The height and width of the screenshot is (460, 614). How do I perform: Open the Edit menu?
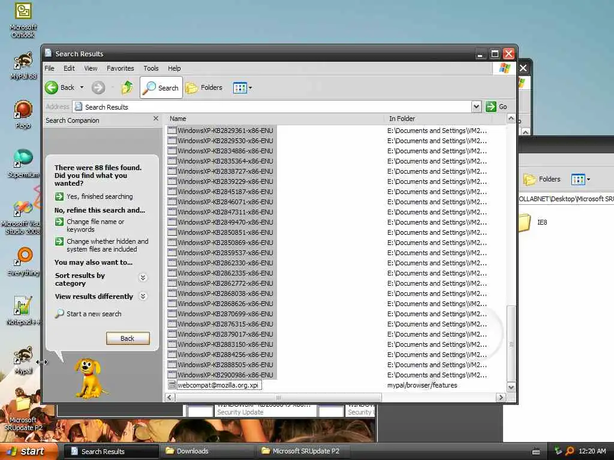pos(69,68)
